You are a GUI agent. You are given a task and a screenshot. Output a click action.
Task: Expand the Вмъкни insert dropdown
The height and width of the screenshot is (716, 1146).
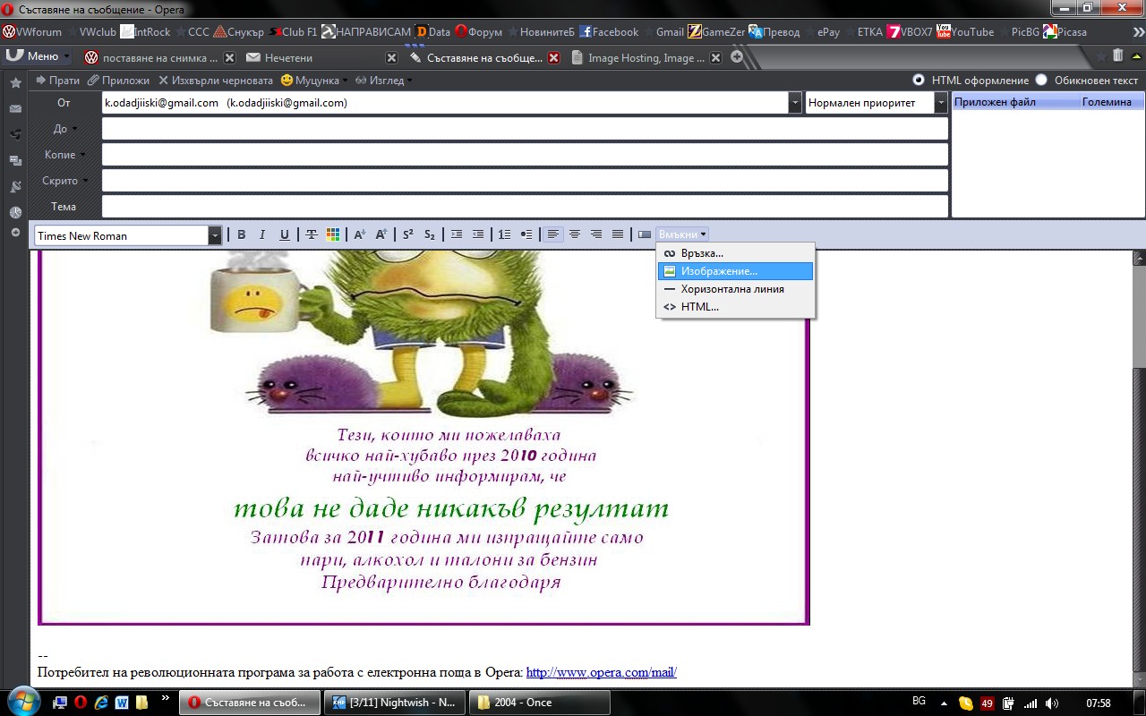point(682,234)
